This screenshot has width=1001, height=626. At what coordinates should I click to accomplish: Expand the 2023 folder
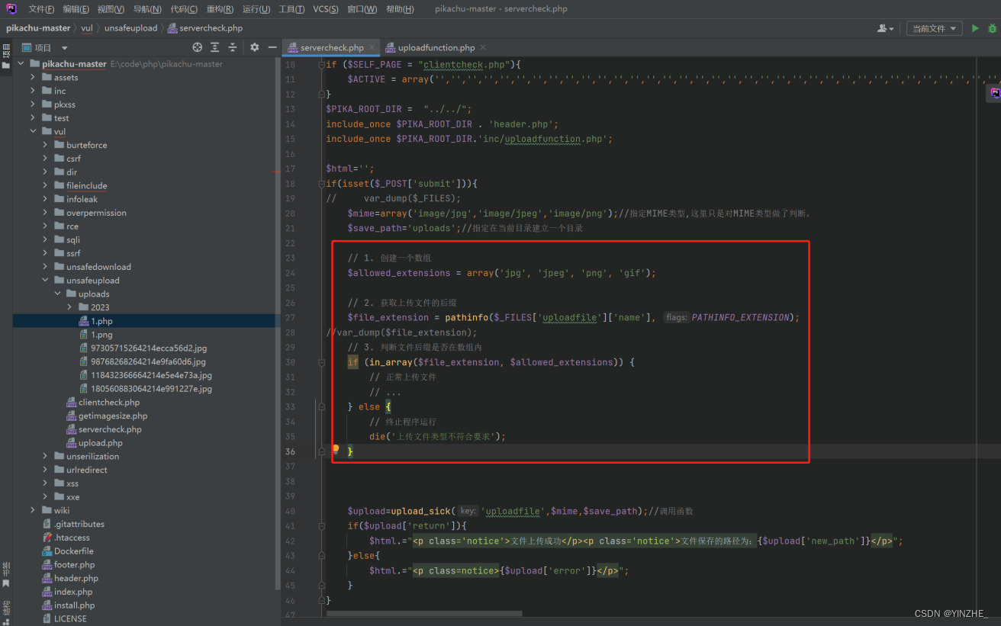click(69, 307)
